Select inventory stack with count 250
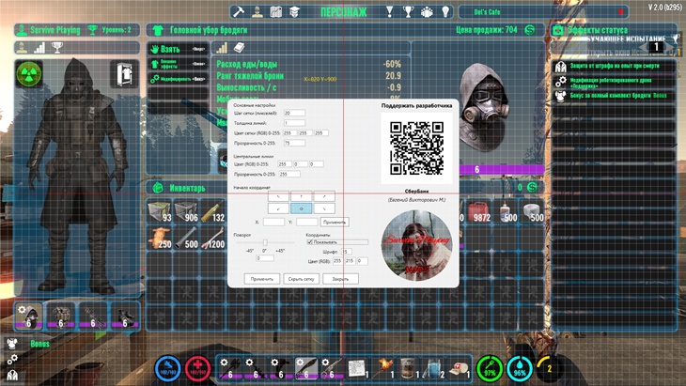Image resolution: width=686 pixels, height=386 pixels. tap(160, 238)
